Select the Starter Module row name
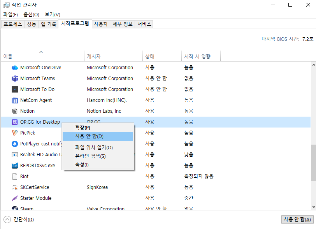The image size is (316, 229). coord(36,198)
